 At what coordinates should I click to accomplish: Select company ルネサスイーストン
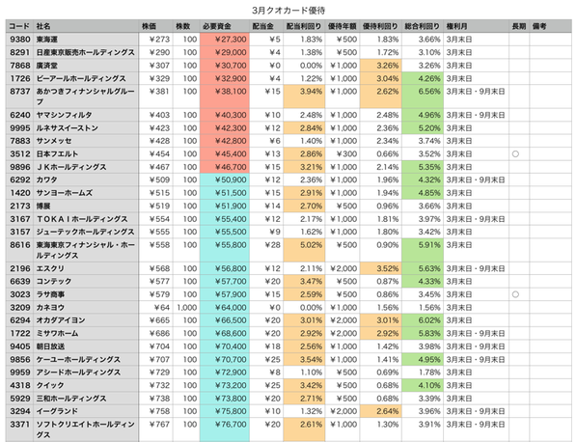[x=67, y=128]
